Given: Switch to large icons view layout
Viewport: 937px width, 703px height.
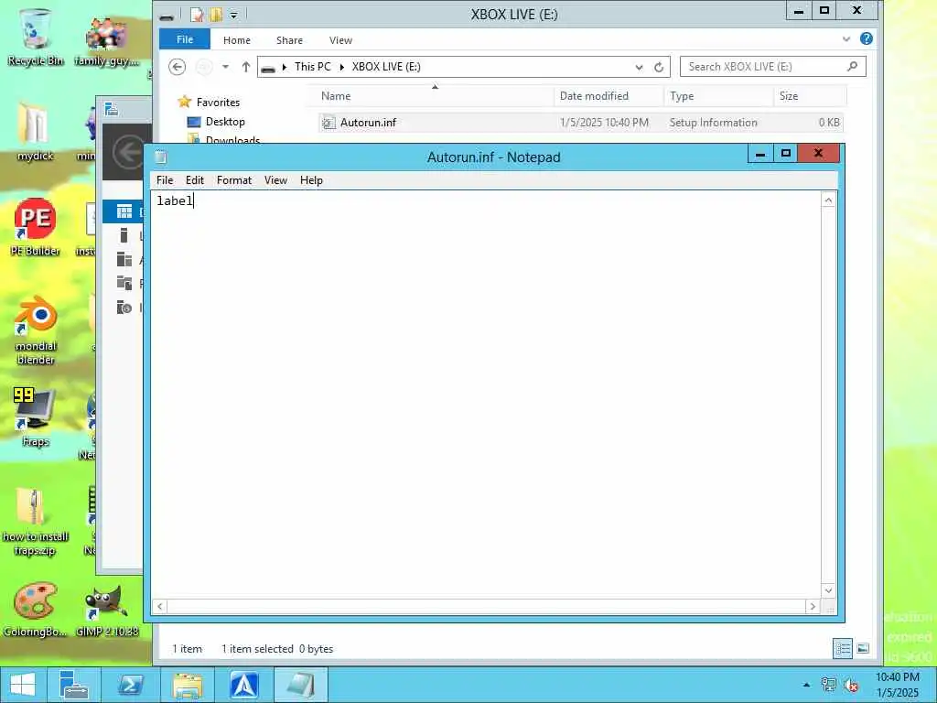Looking at the screenshot, I should 863,649.
